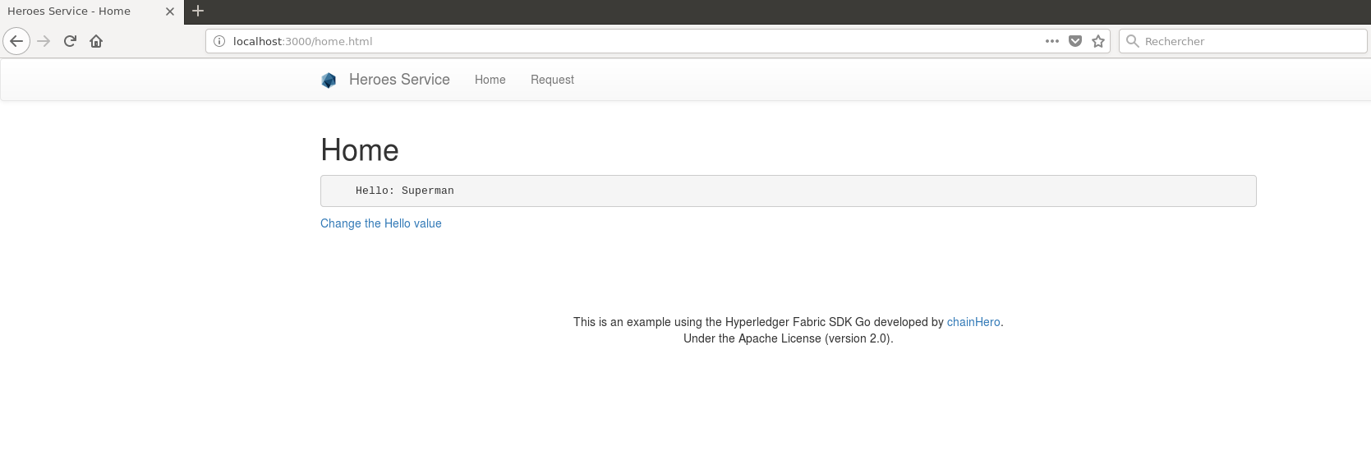Select the Heroes Service - Home tab
1371x460 pixels.
coord(92,11)
